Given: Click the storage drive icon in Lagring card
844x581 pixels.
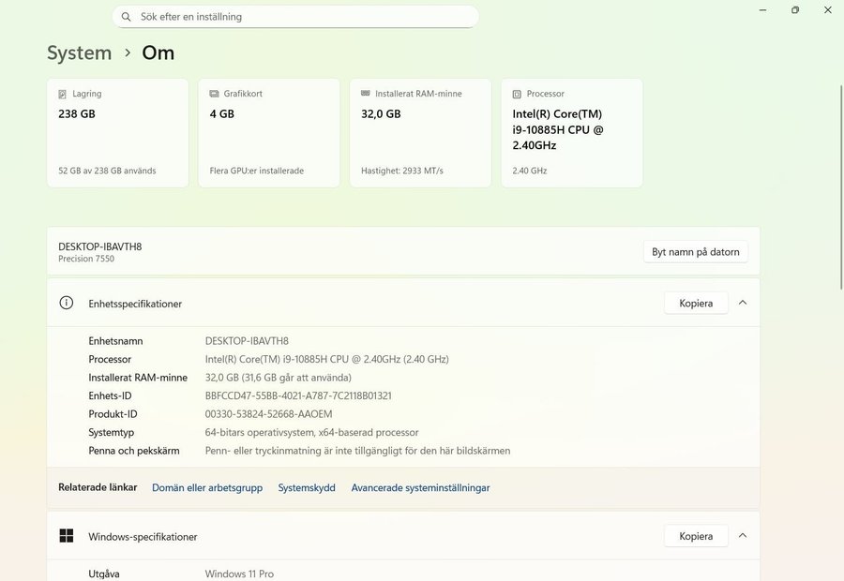Looking at the screenshot, I should [63, 94].
